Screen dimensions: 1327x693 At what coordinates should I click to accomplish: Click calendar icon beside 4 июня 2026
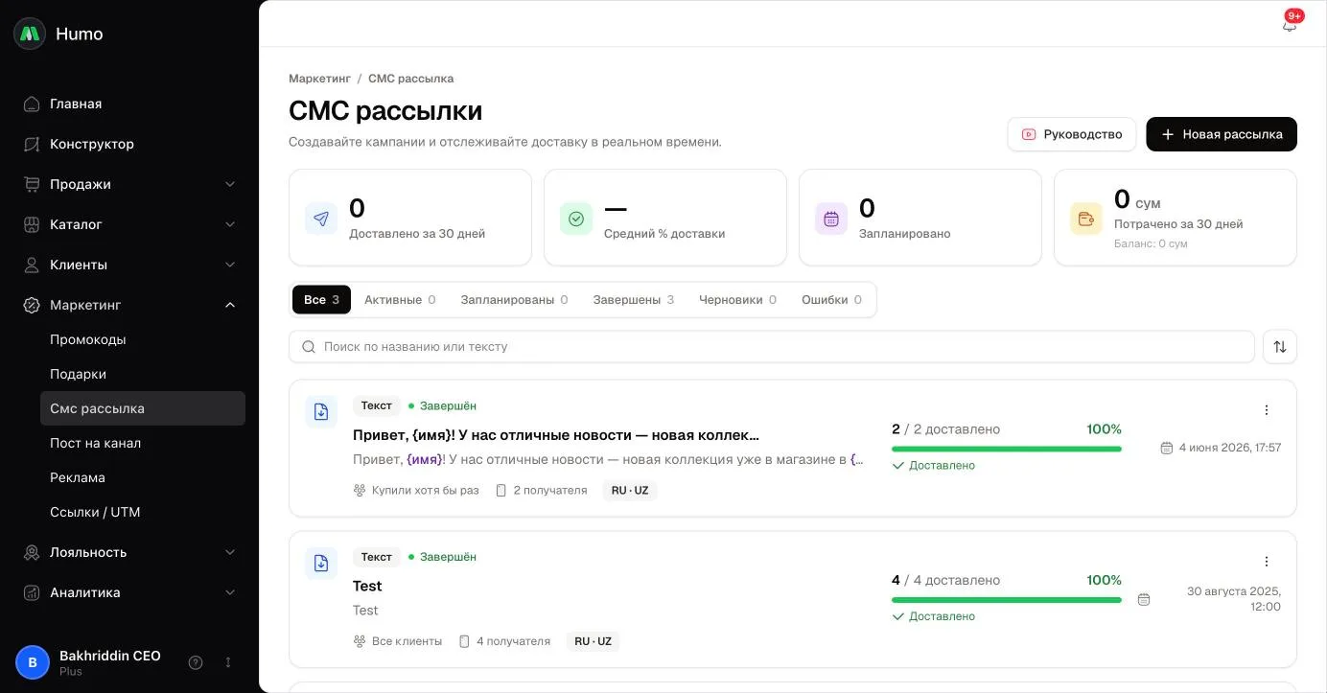point(1167,448)
